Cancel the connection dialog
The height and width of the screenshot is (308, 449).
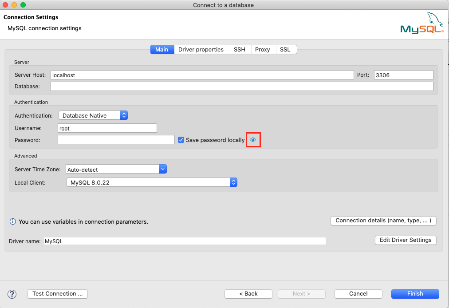358,294
